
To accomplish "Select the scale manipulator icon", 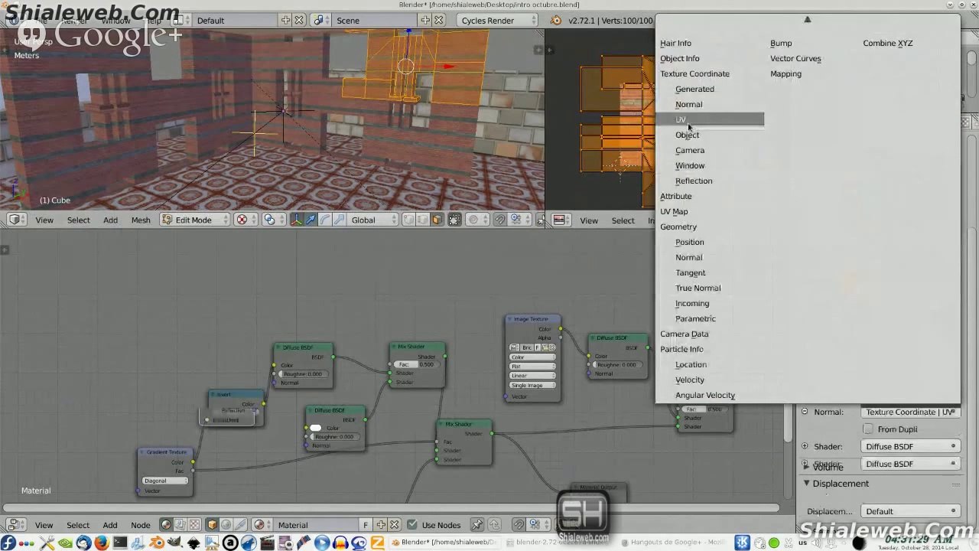I will [338, 220].
